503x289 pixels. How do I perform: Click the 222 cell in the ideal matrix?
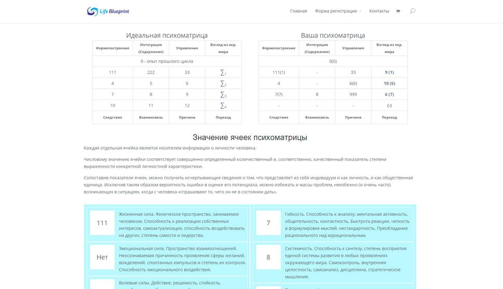point(151,72)
